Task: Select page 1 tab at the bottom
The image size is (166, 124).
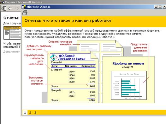Action: pos(25,113)
